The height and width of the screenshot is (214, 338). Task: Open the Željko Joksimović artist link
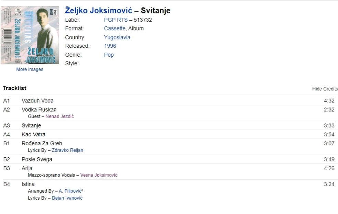(x=98, y=10)
